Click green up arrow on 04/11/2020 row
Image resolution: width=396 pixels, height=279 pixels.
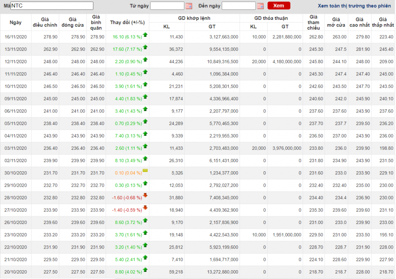145,134
